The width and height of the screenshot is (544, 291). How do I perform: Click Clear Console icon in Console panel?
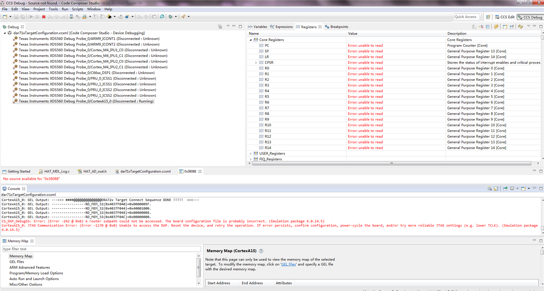pos(490,189)
